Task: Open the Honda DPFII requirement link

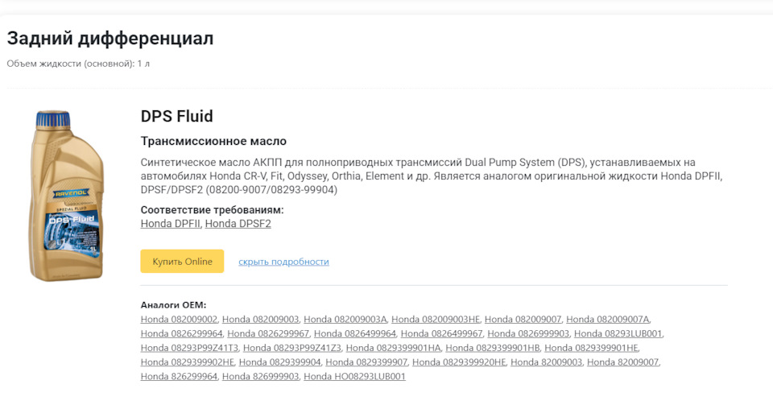Action: (171, 224)
